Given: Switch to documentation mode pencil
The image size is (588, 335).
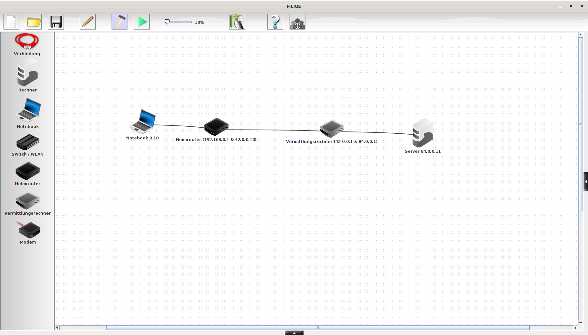Looking at the screenshot, I should point(88,22).
